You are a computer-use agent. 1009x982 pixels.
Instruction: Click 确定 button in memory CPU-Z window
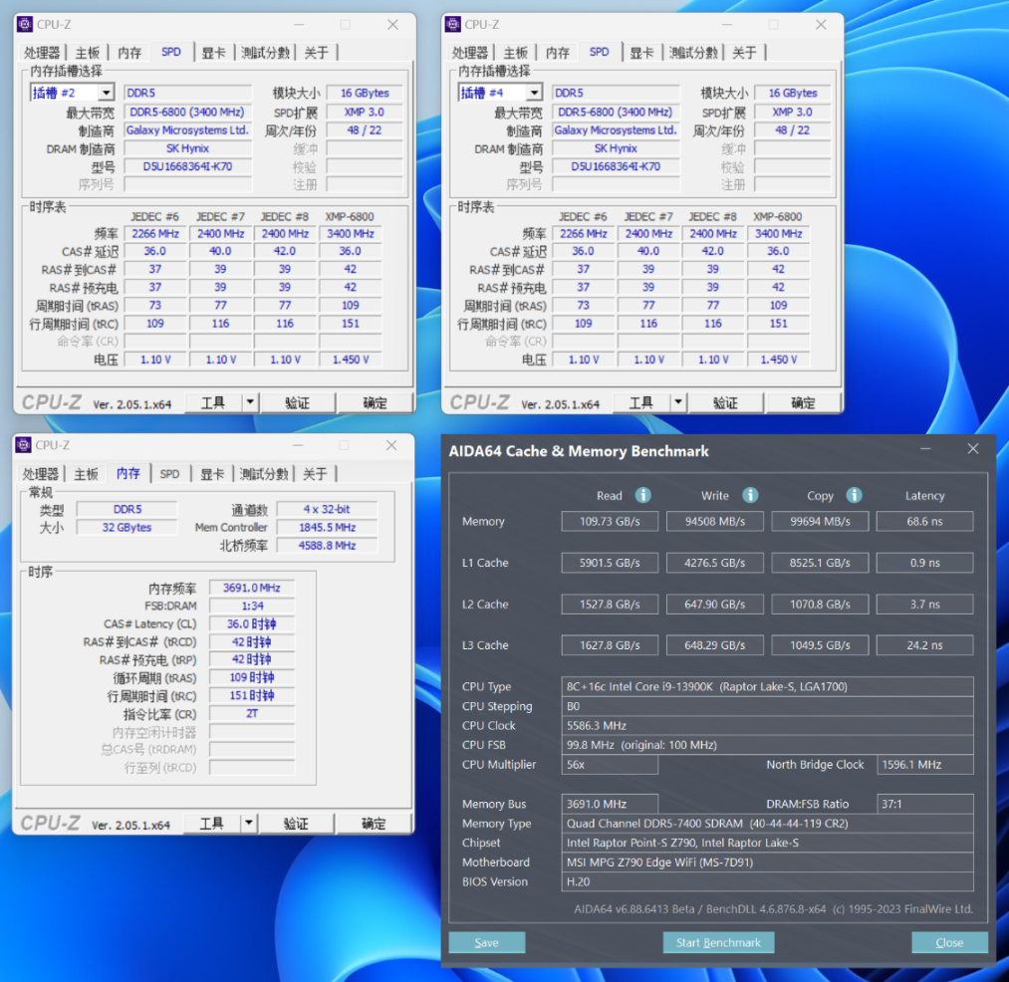pos(374,823)
